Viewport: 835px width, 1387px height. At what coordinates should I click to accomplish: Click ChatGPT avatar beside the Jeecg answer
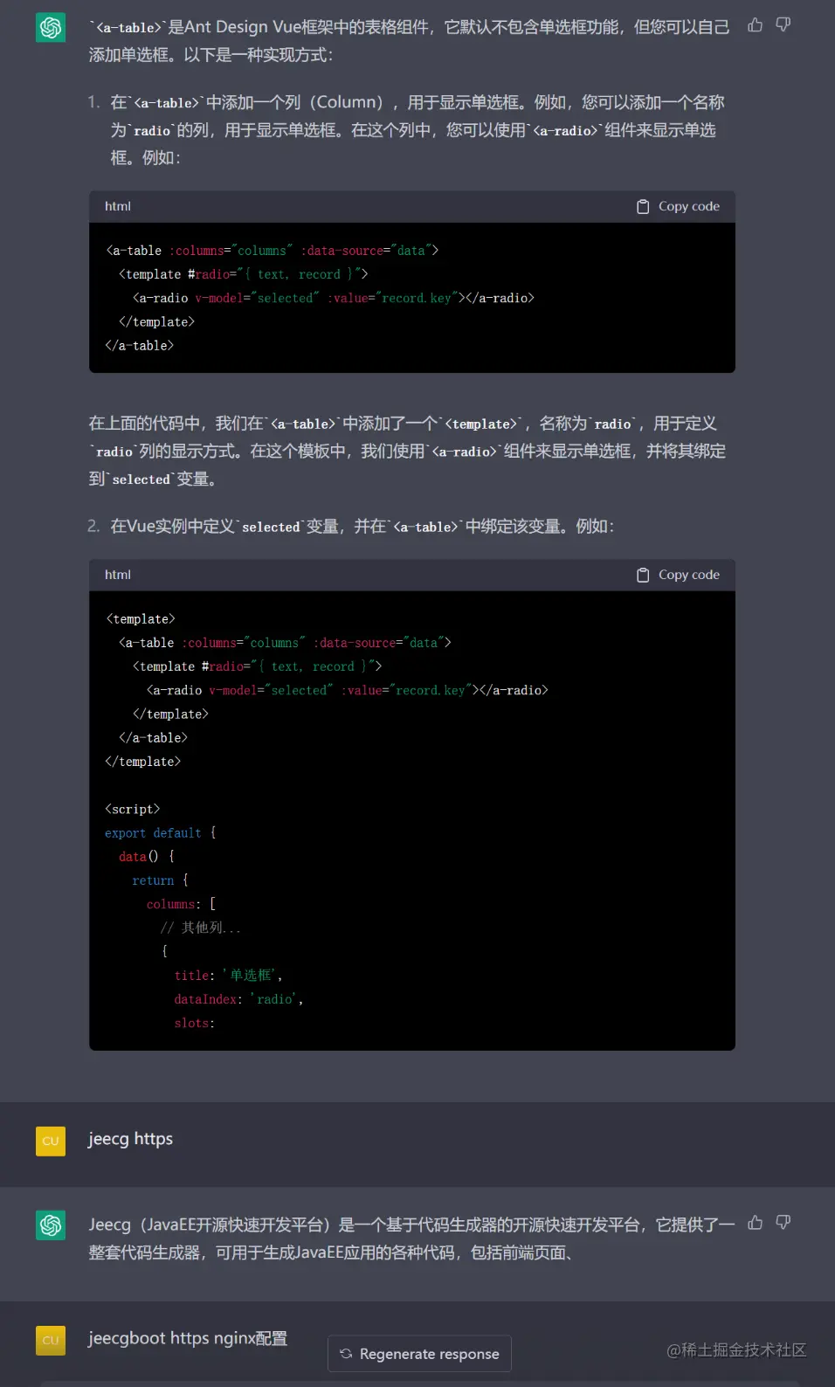pos(51,1225)
